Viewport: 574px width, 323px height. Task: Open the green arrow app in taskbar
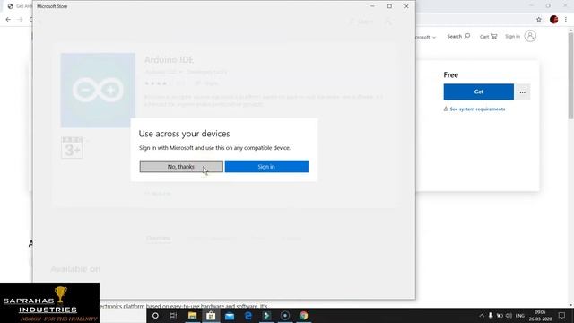coord(266,315)
